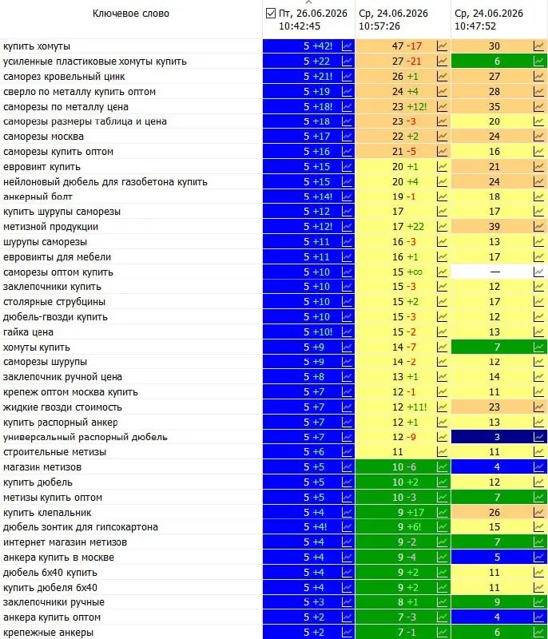
Task: Click the Ср, 24.06.2026 10:47:52 column header
Action: 489,19
